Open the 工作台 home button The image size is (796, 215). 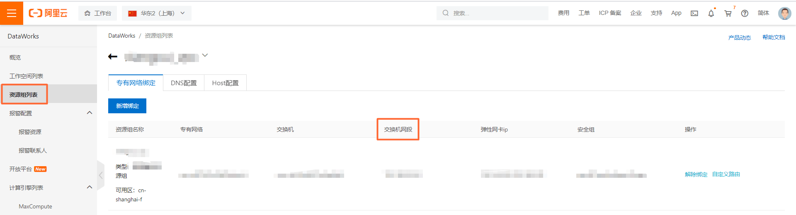point(98,13)
